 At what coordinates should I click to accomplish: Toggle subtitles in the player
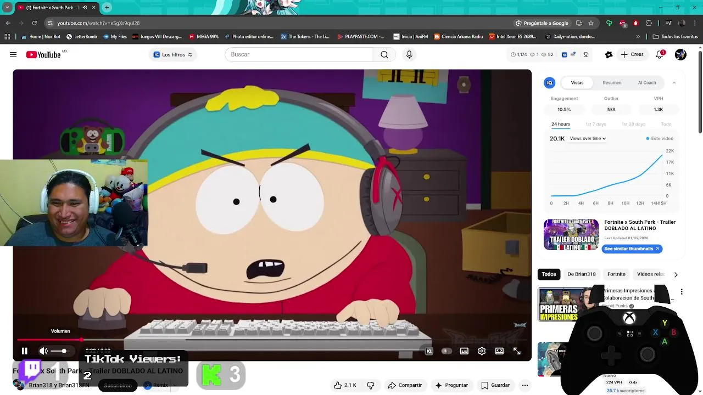coord(464,351)
